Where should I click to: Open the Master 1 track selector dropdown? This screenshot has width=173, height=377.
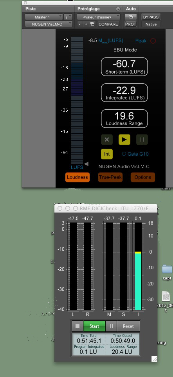click(44, 17)
